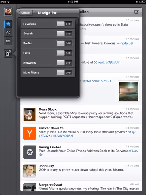This screenshot has width=146, height=195.
Task: Open the twitter.com/LbPriSLL link
Action: [97, 81]
